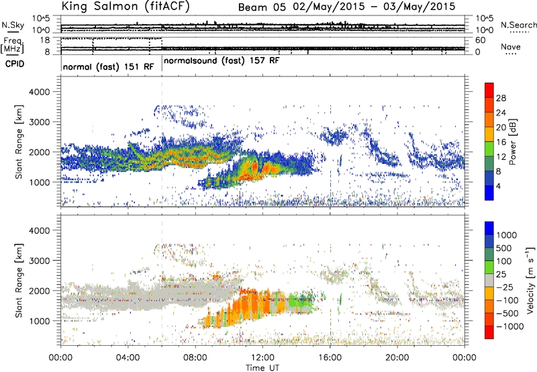Select the 'normalsound (fast) 157 RF' CPID label
Screen dimensions: 537x372
(x=222, y=60)
